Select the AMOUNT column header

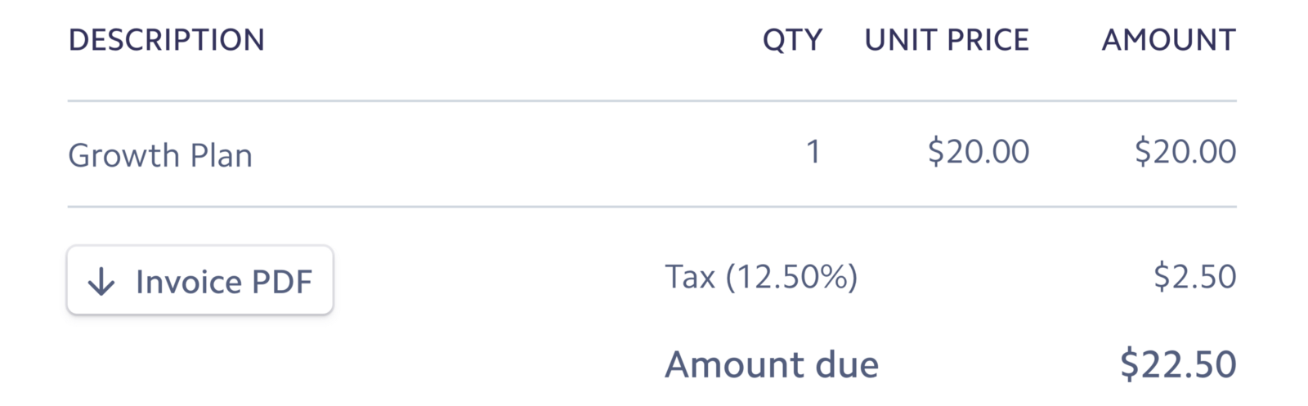click(1168, 40)
